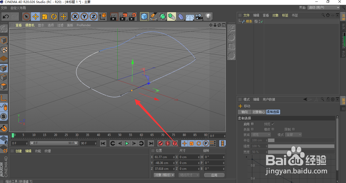
Task: Select Points mode in left palette
Action: [x=4, y=68]
